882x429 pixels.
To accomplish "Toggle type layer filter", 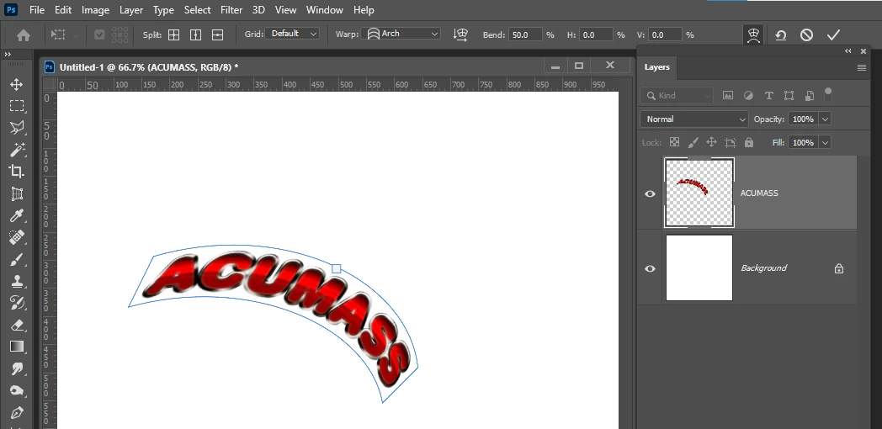I will (768, 96).
